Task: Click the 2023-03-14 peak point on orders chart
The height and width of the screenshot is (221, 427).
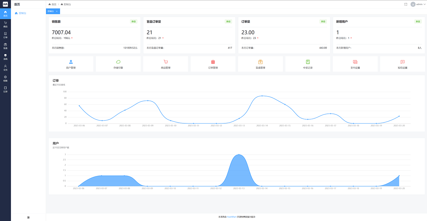Action: pos(262,96)
